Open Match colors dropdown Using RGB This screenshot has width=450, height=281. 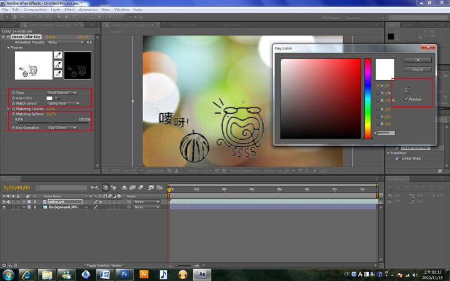(x=64, y=104)
